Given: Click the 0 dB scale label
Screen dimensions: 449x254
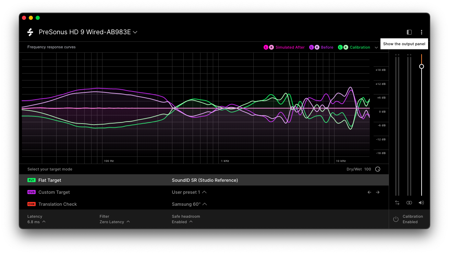Looking at the screenshot, I should 382,112.
